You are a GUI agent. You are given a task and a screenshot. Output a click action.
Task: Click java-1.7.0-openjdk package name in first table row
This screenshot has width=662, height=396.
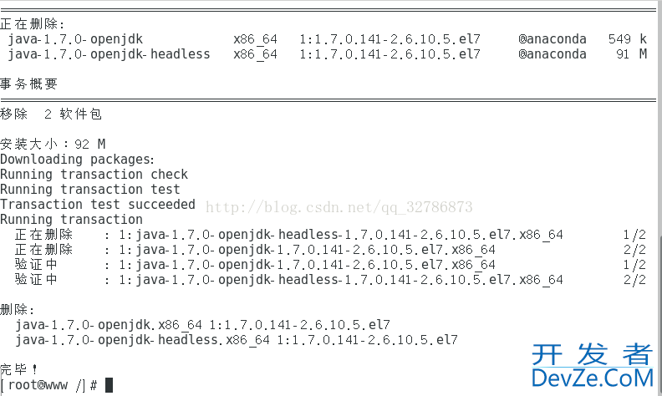[x=75, y=39]
